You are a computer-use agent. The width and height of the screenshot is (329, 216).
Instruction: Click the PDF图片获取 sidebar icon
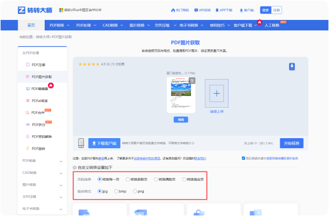[28, 77]
